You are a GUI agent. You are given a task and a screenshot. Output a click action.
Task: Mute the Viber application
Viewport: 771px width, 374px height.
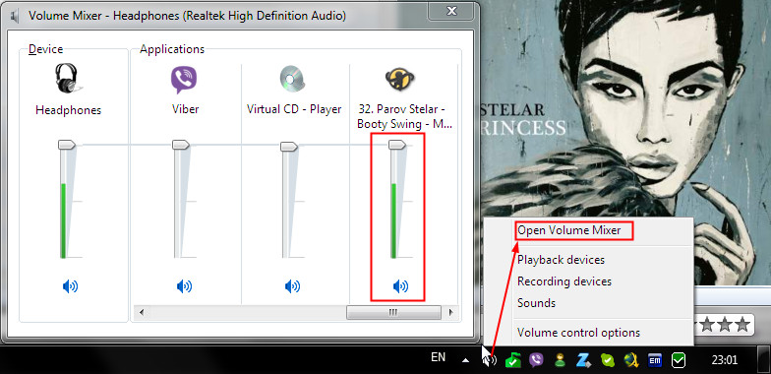click(x=184, y=285)
